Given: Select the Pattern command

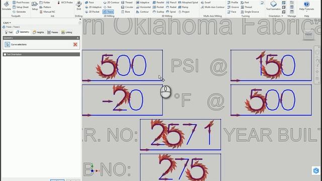Looking at the screenshot, I should (45, 7).
